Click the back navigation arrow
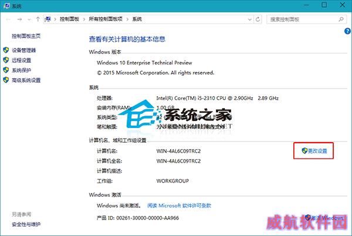The height and width of the screenshot is (236, 352). (x=8, y=19)
